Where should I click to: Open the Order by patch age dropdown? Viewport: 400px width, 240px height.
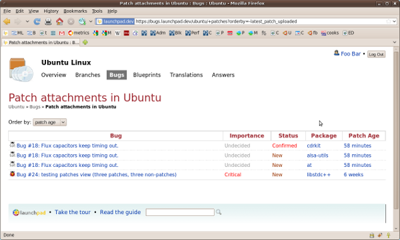(50, 122)
